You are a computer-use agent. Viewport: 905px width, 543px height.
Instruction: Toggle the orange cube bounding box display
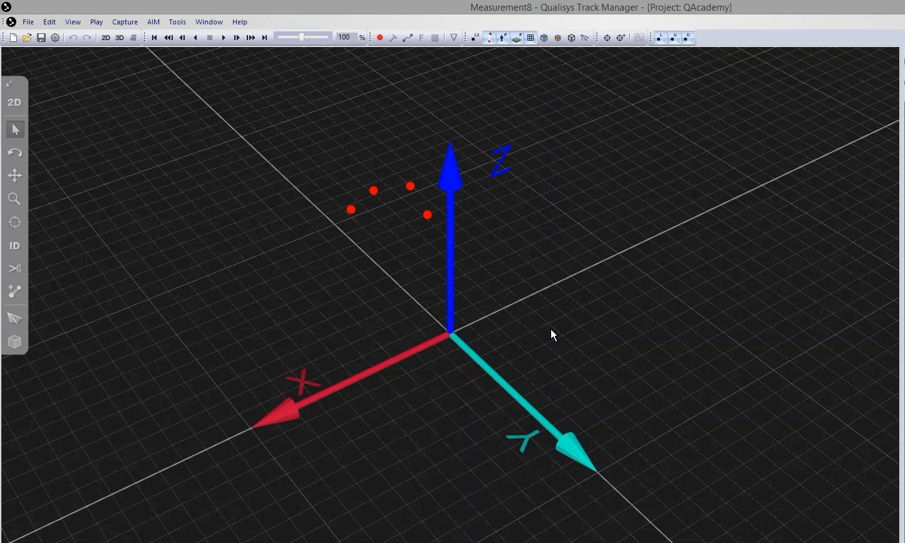tap(557, 38)
